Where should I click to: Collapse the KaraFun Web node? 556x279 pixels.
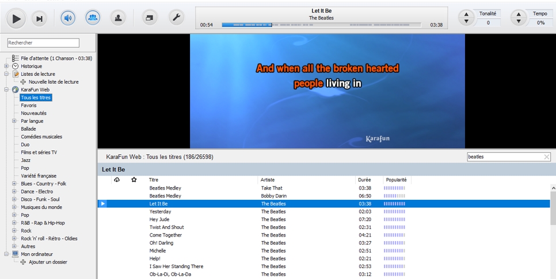pos(6,90)
